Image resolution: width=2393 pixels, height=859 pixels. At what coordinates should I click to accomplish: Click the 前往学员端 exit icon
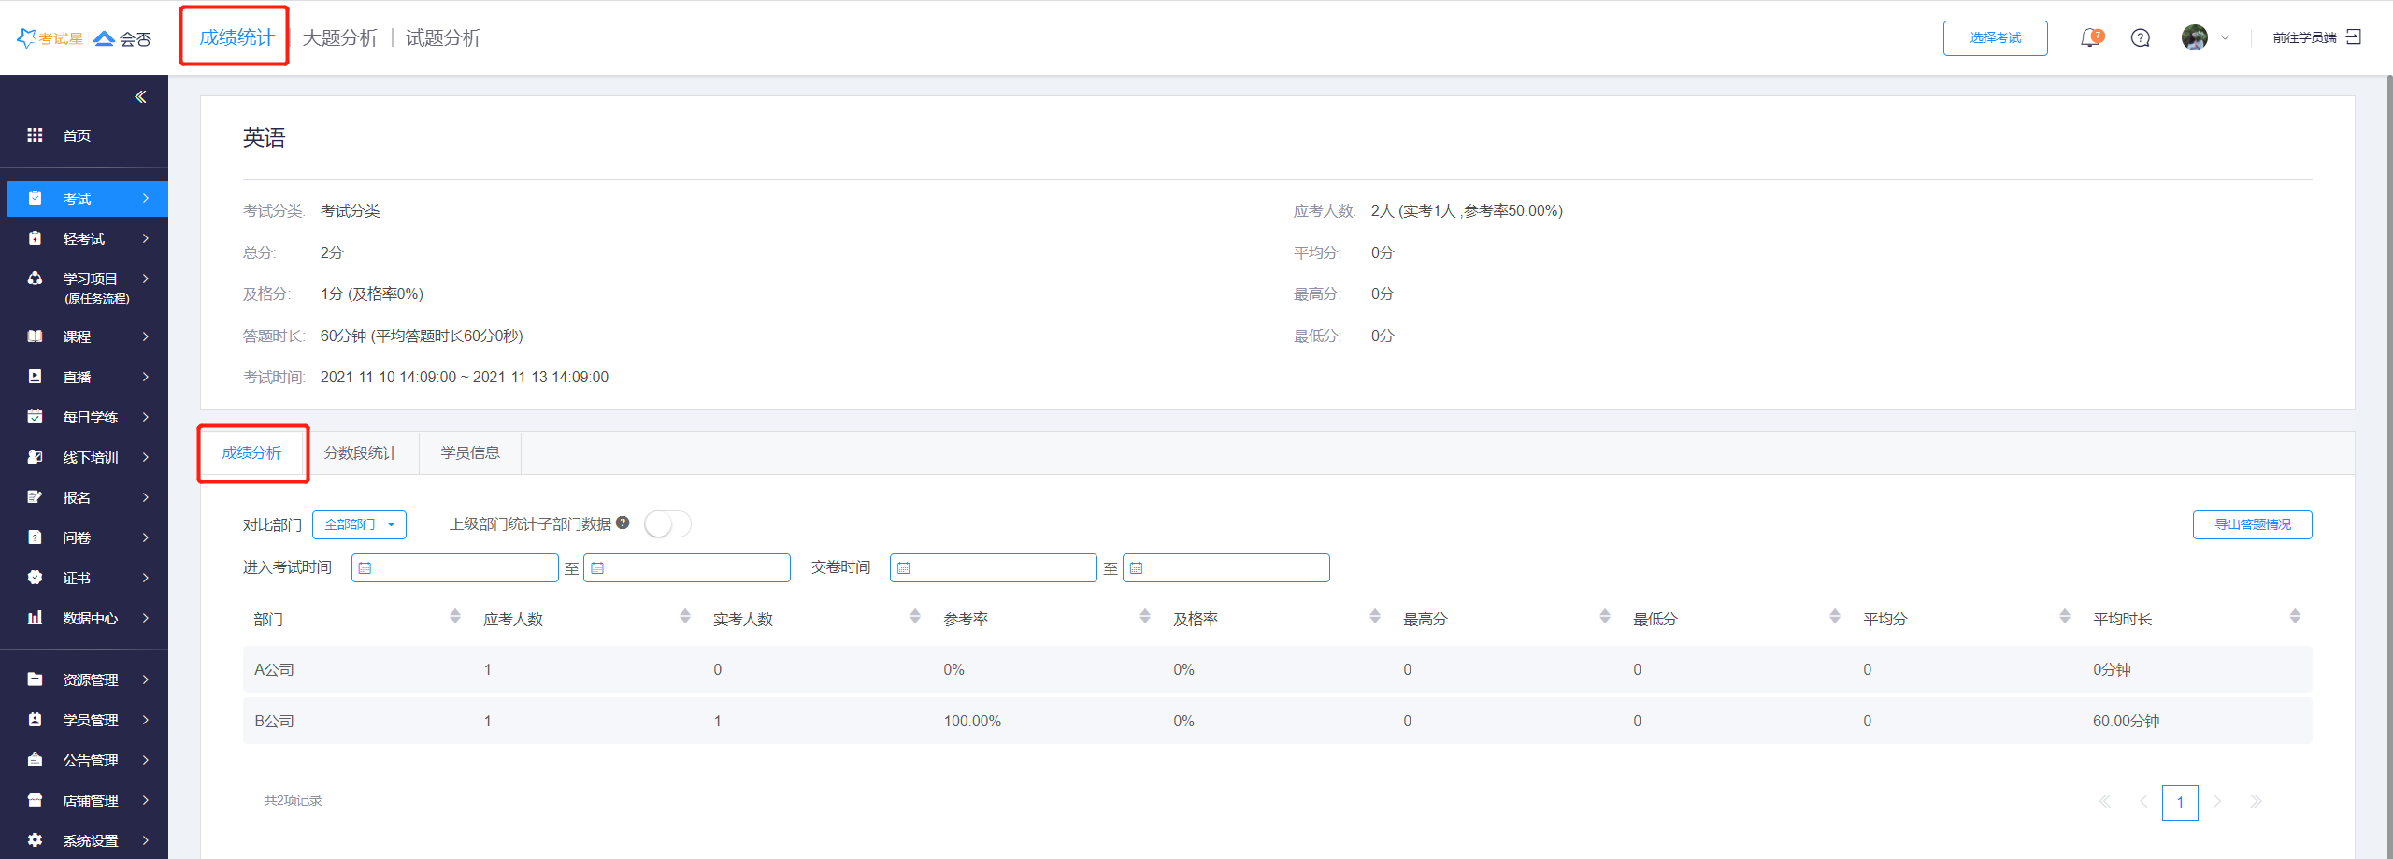[2354, 37]
